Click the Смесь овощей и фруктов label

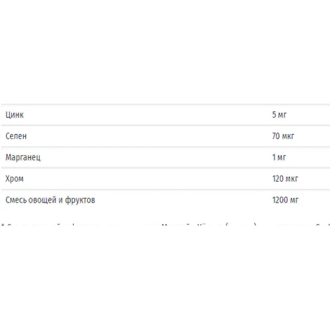(x=50, y=200)
